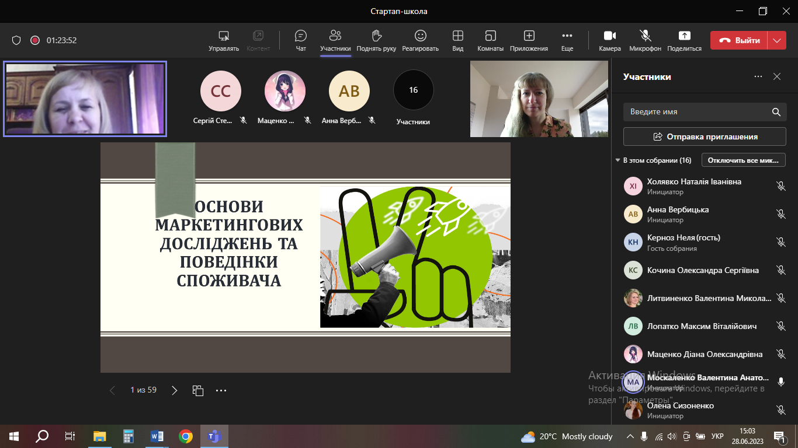The height and width of the screenshot is (448, 798).
Task: Open dropdown arrow next to Выйти button
Action: 776,40
